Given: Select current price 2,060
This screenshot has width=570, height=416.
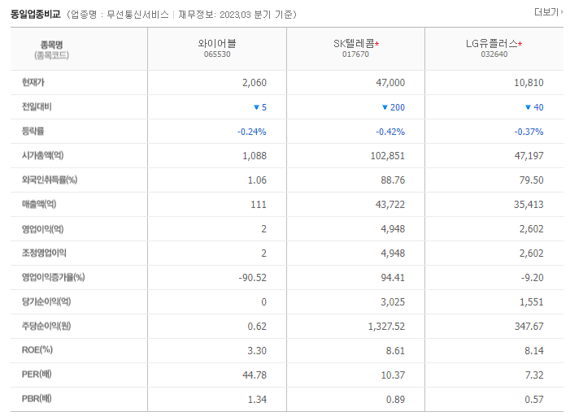Looking at the screenshot, I should [255, 83].
